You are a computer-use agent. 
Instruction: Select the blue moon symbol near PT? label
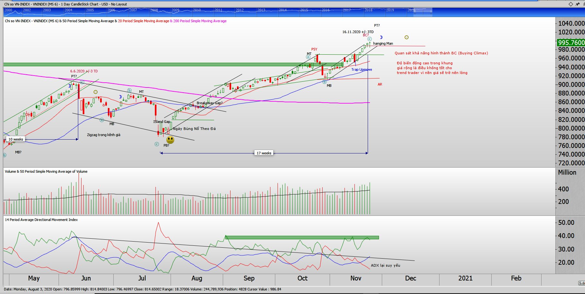69,86
